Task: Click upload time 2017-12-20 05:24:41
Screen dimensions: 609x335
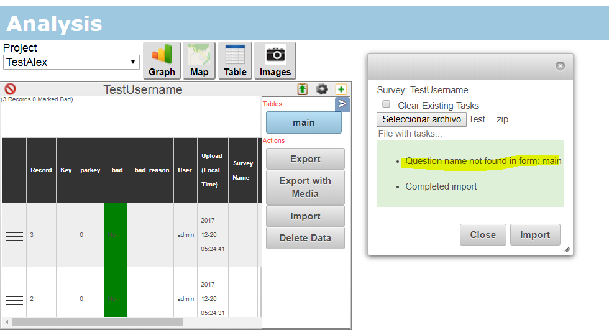Action: [213, 235]
